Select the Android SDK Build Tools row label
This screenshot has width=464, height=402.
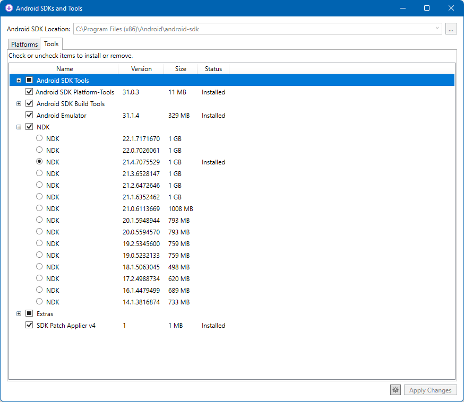tap(71, 104)
